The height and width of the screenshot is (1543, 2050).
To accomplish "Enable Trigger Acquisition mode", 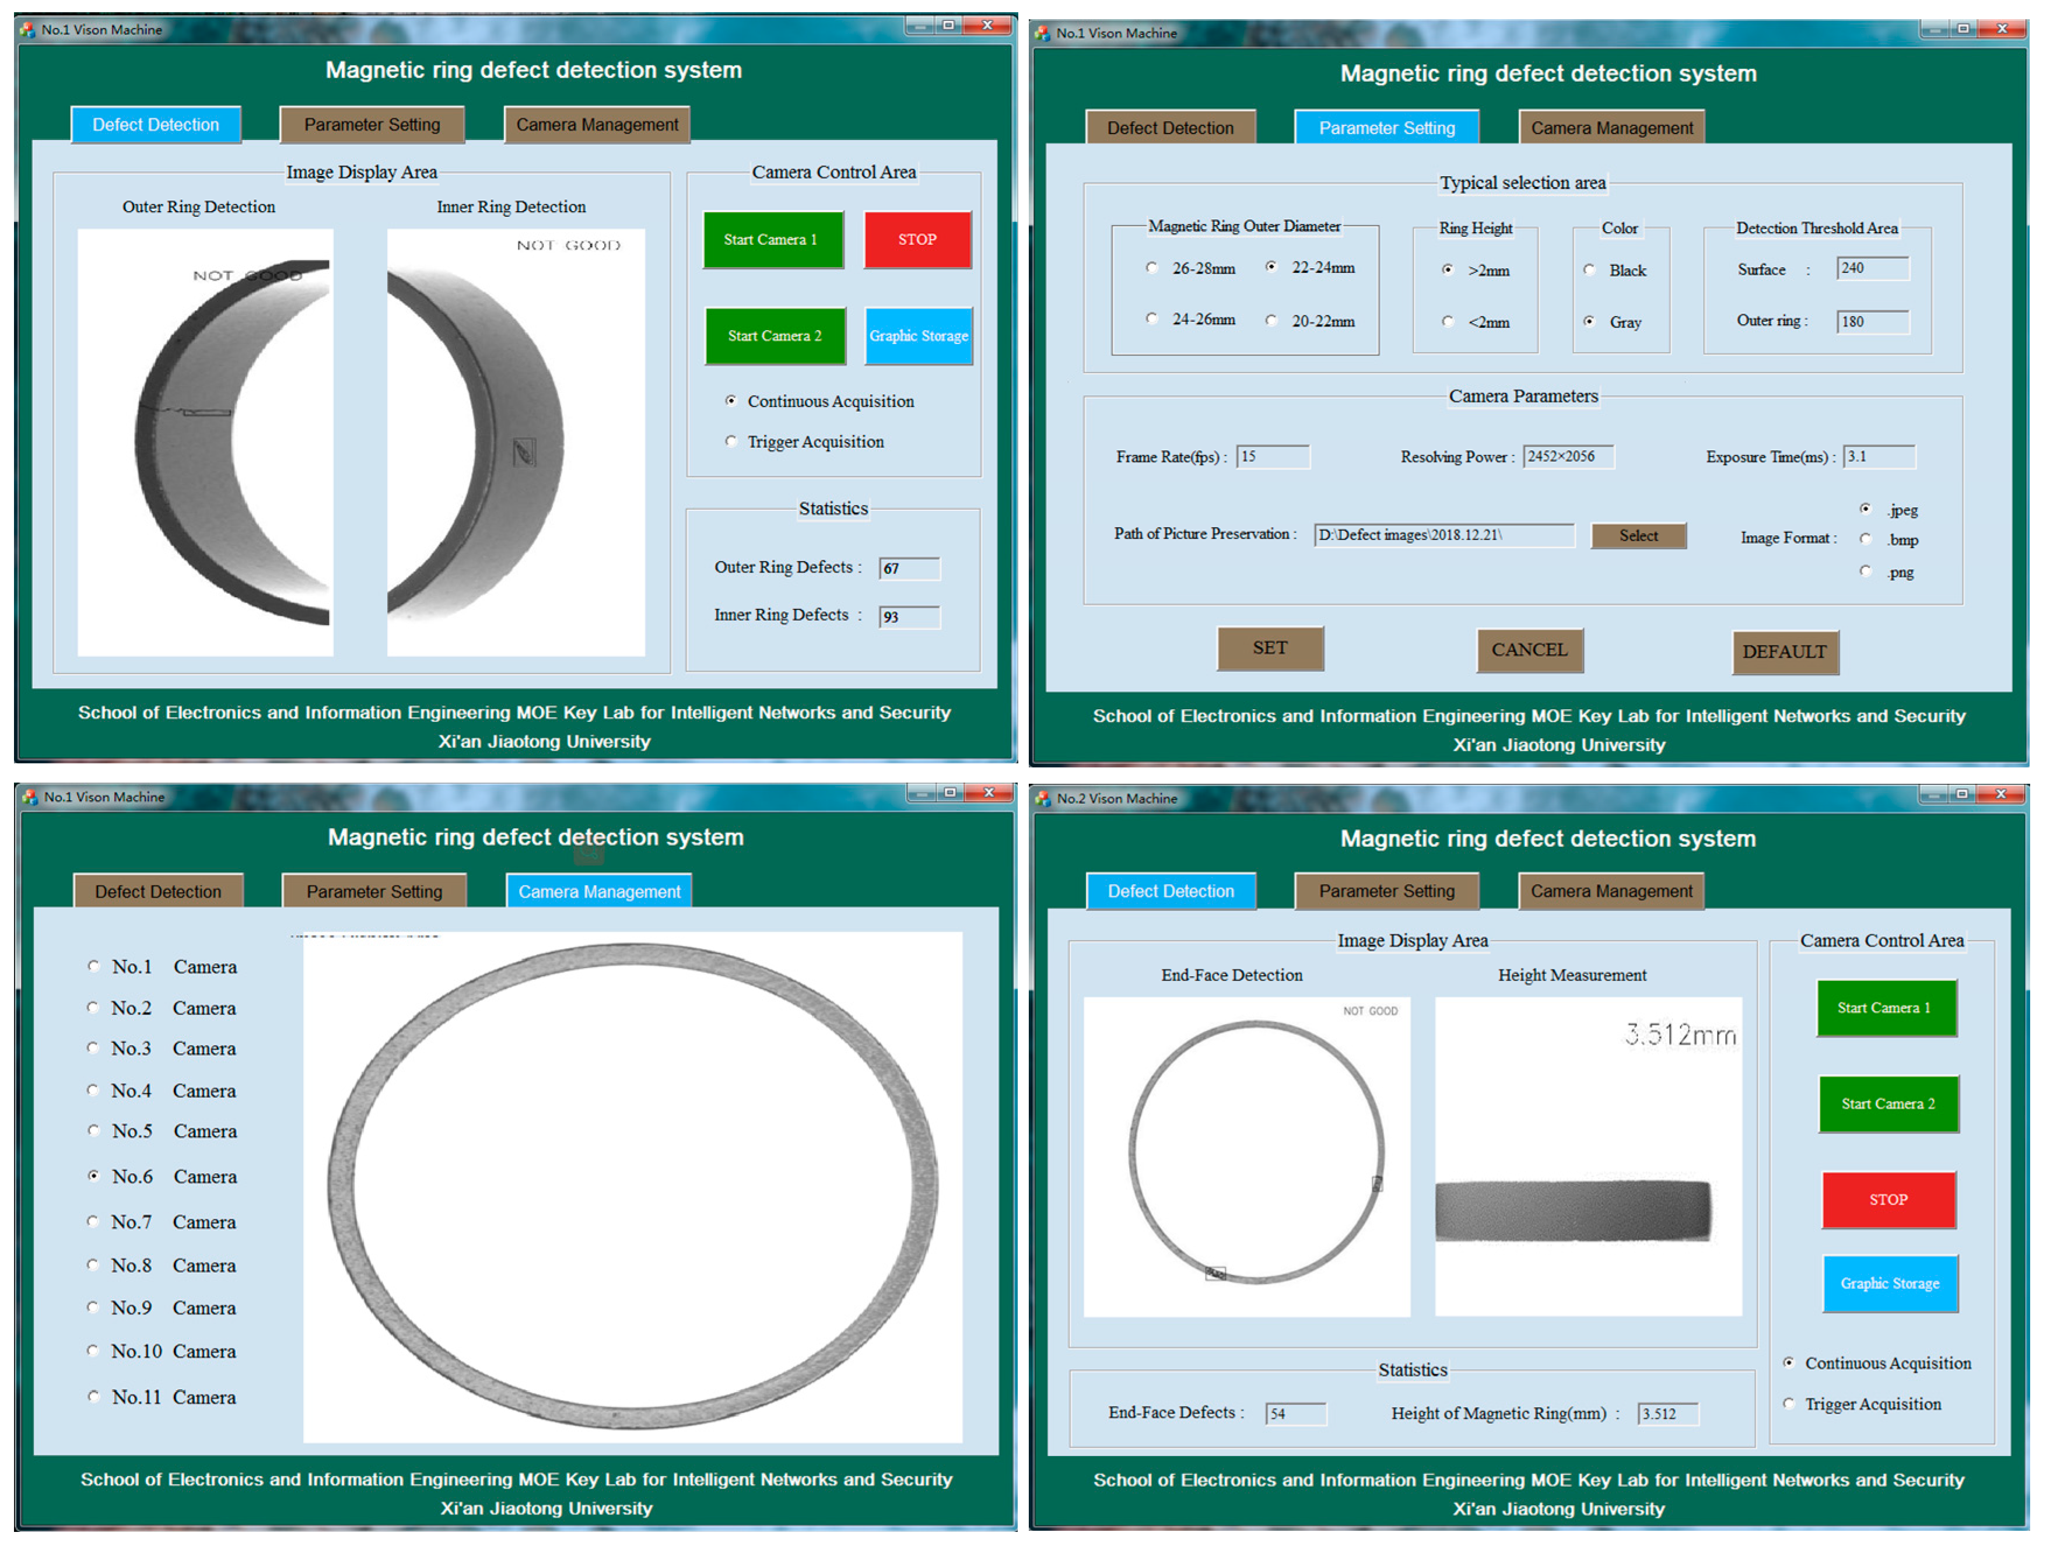I will 731,441.
